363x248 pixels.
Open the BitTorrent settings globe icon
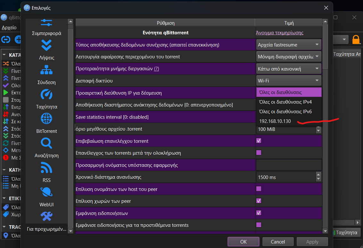pyautogui.click(x=46, y=118)
